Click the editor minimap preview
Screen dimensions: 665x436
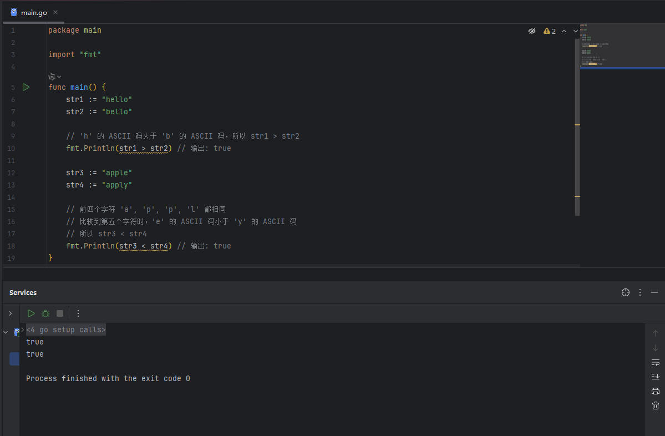click(595, 47)
